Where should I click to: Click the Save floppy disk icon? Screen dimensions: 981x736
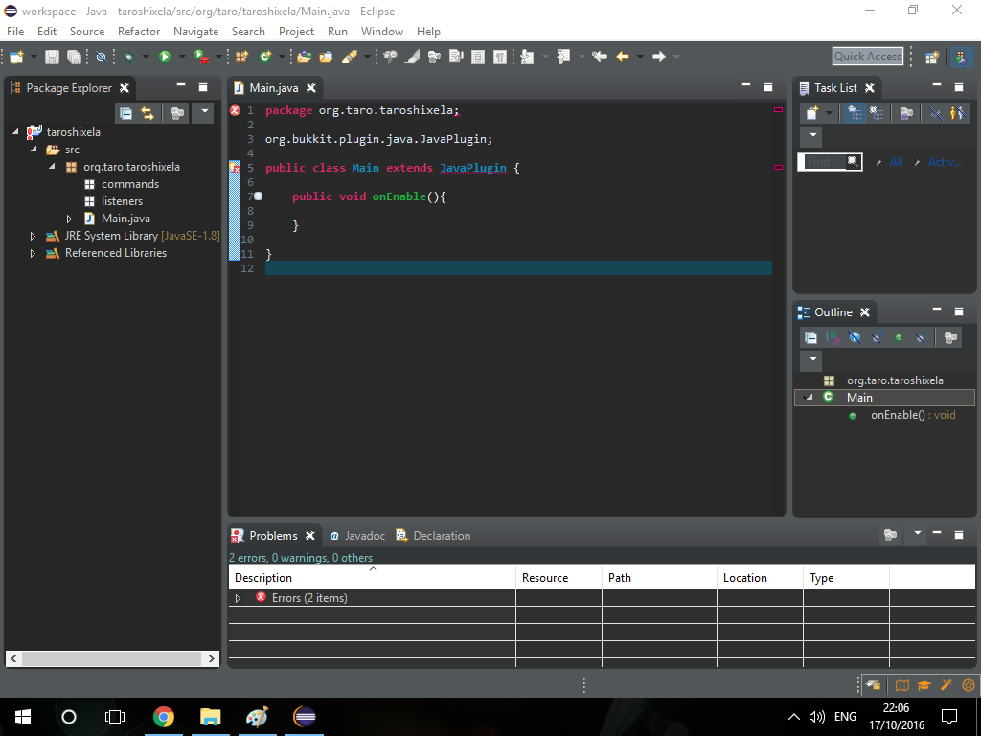(x=52, y=57)
